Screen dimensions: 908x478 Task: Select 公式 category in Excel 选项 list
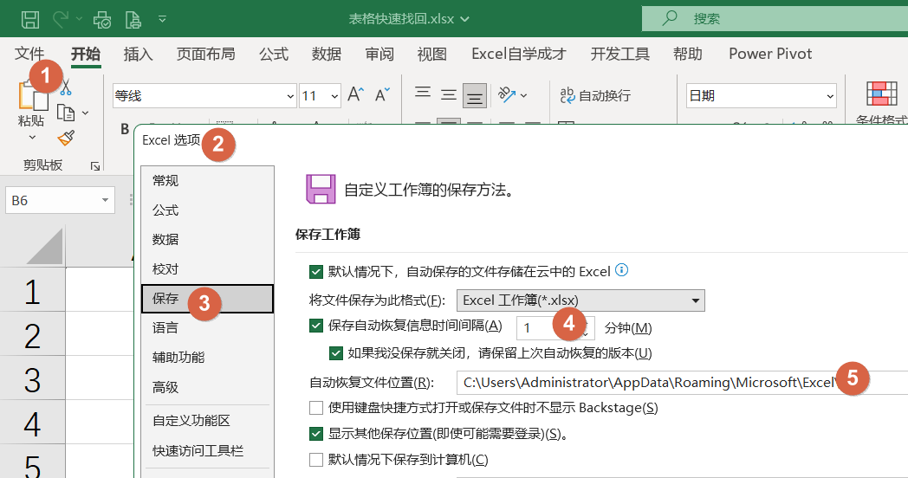click(x=207, y=210)
